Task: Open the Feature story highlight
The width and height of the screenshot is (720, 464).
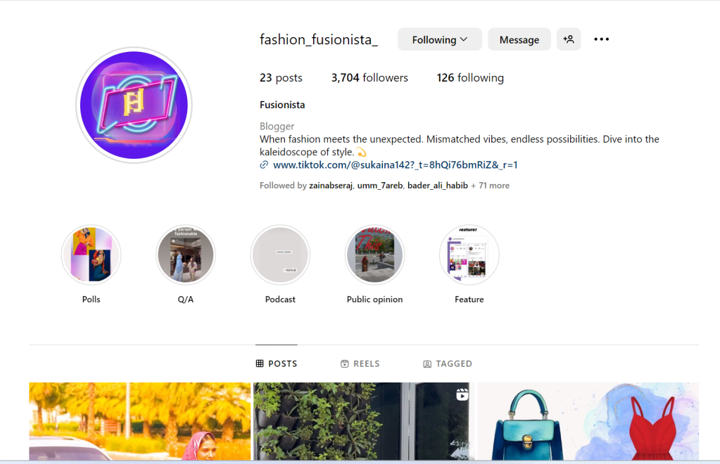Action: 469,254
